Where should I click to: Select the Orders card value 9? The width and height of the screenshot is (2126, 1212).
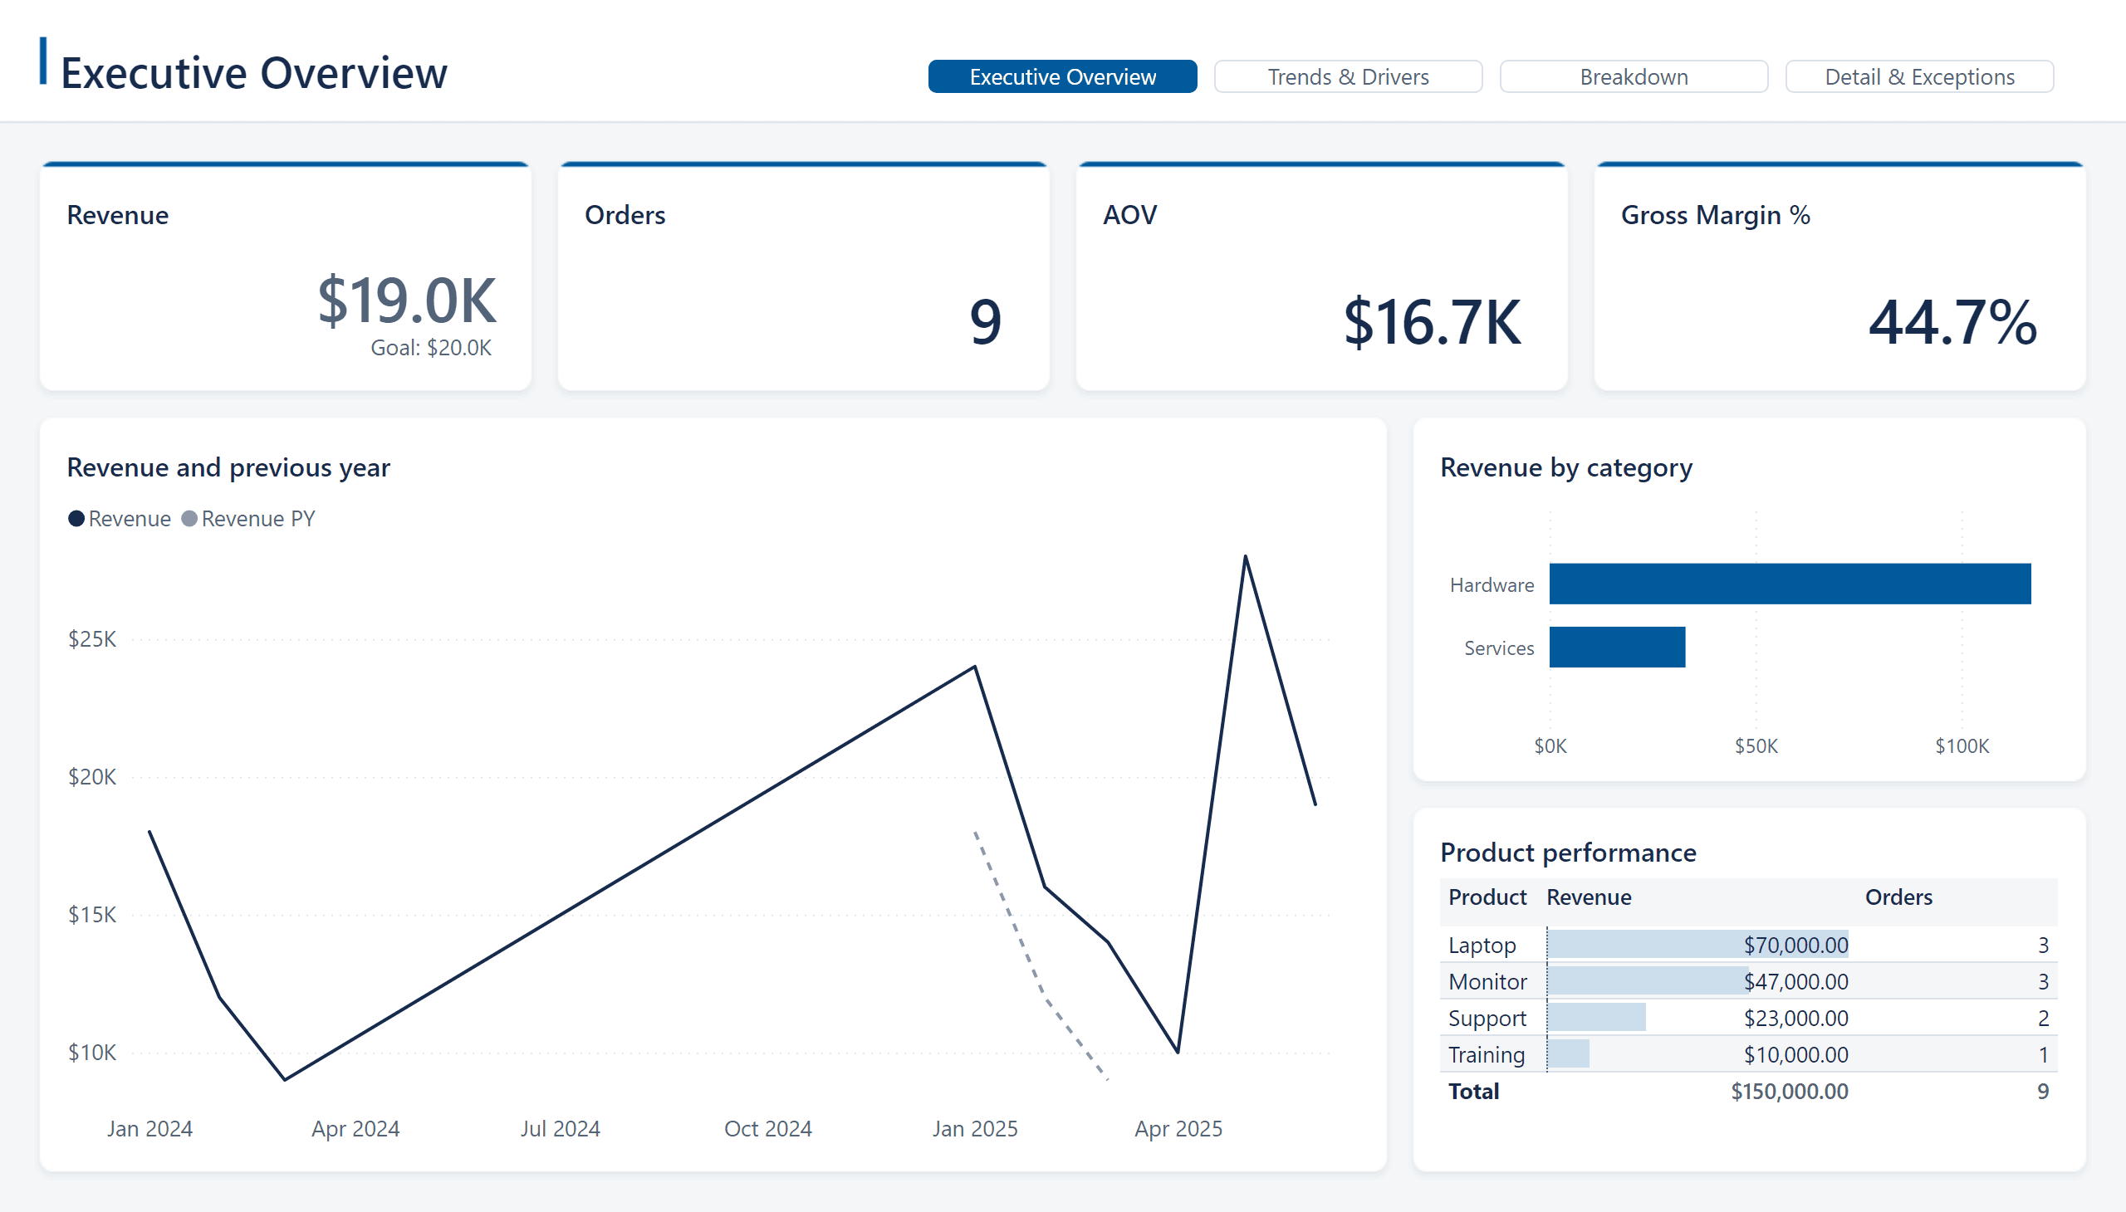tap(985, 322)
